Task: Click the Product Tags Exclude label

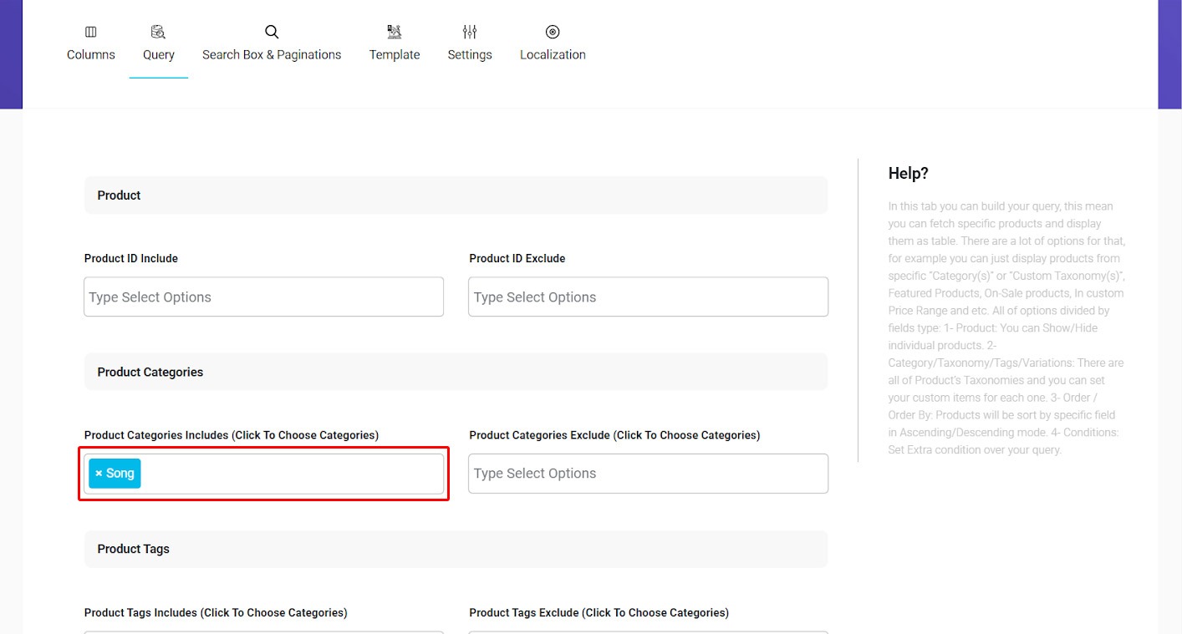Action: tap(599, 612)
